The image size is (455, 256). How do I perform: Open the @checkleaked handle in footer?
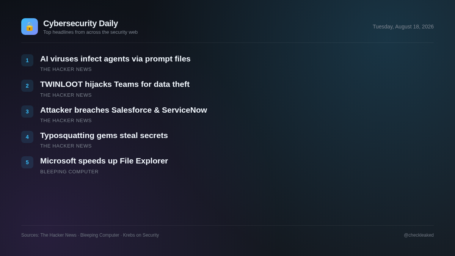tap(419, 235)
